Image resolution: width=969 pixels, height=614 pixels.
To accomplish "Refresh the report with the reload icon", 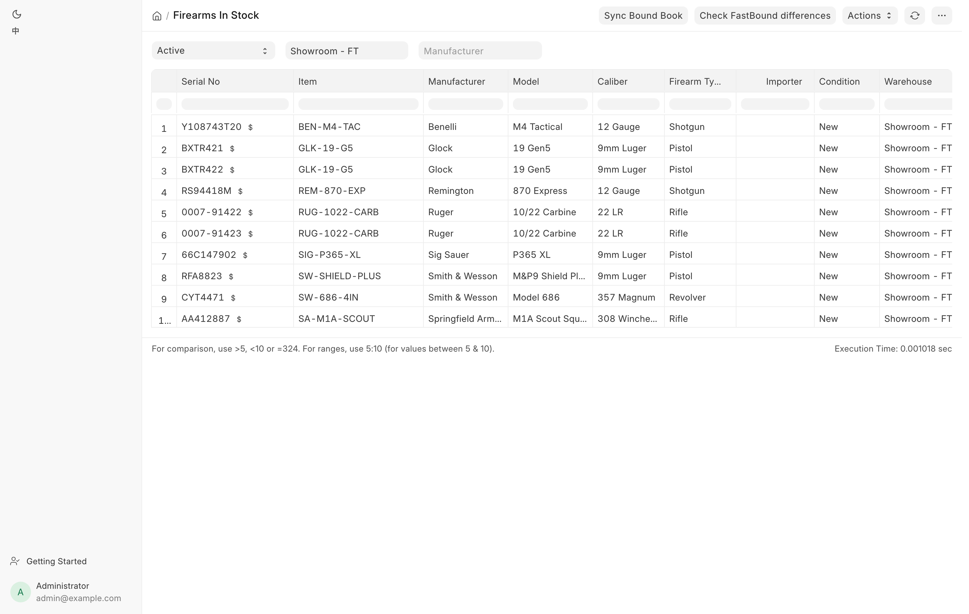I will coord(915,16).
